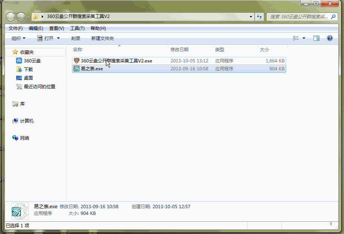Click the computer icon beside 计算机
The height and width of the screenshot is (234, 344).
(x=15, y=121)
